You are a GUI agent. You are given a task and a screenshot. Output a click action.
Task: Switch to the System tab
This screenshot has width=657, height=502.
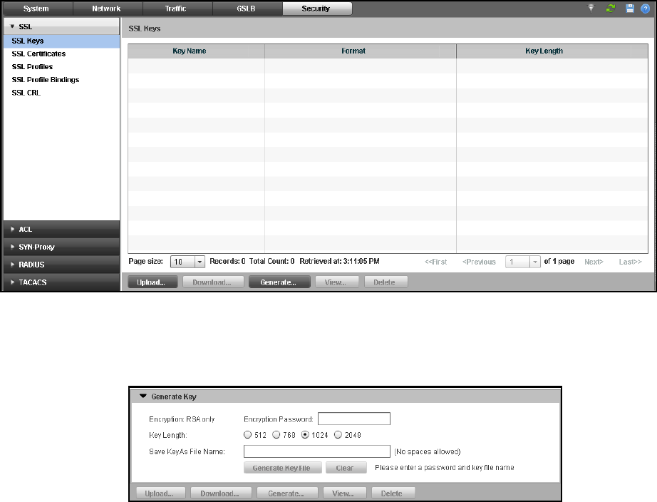click(36, 9)
